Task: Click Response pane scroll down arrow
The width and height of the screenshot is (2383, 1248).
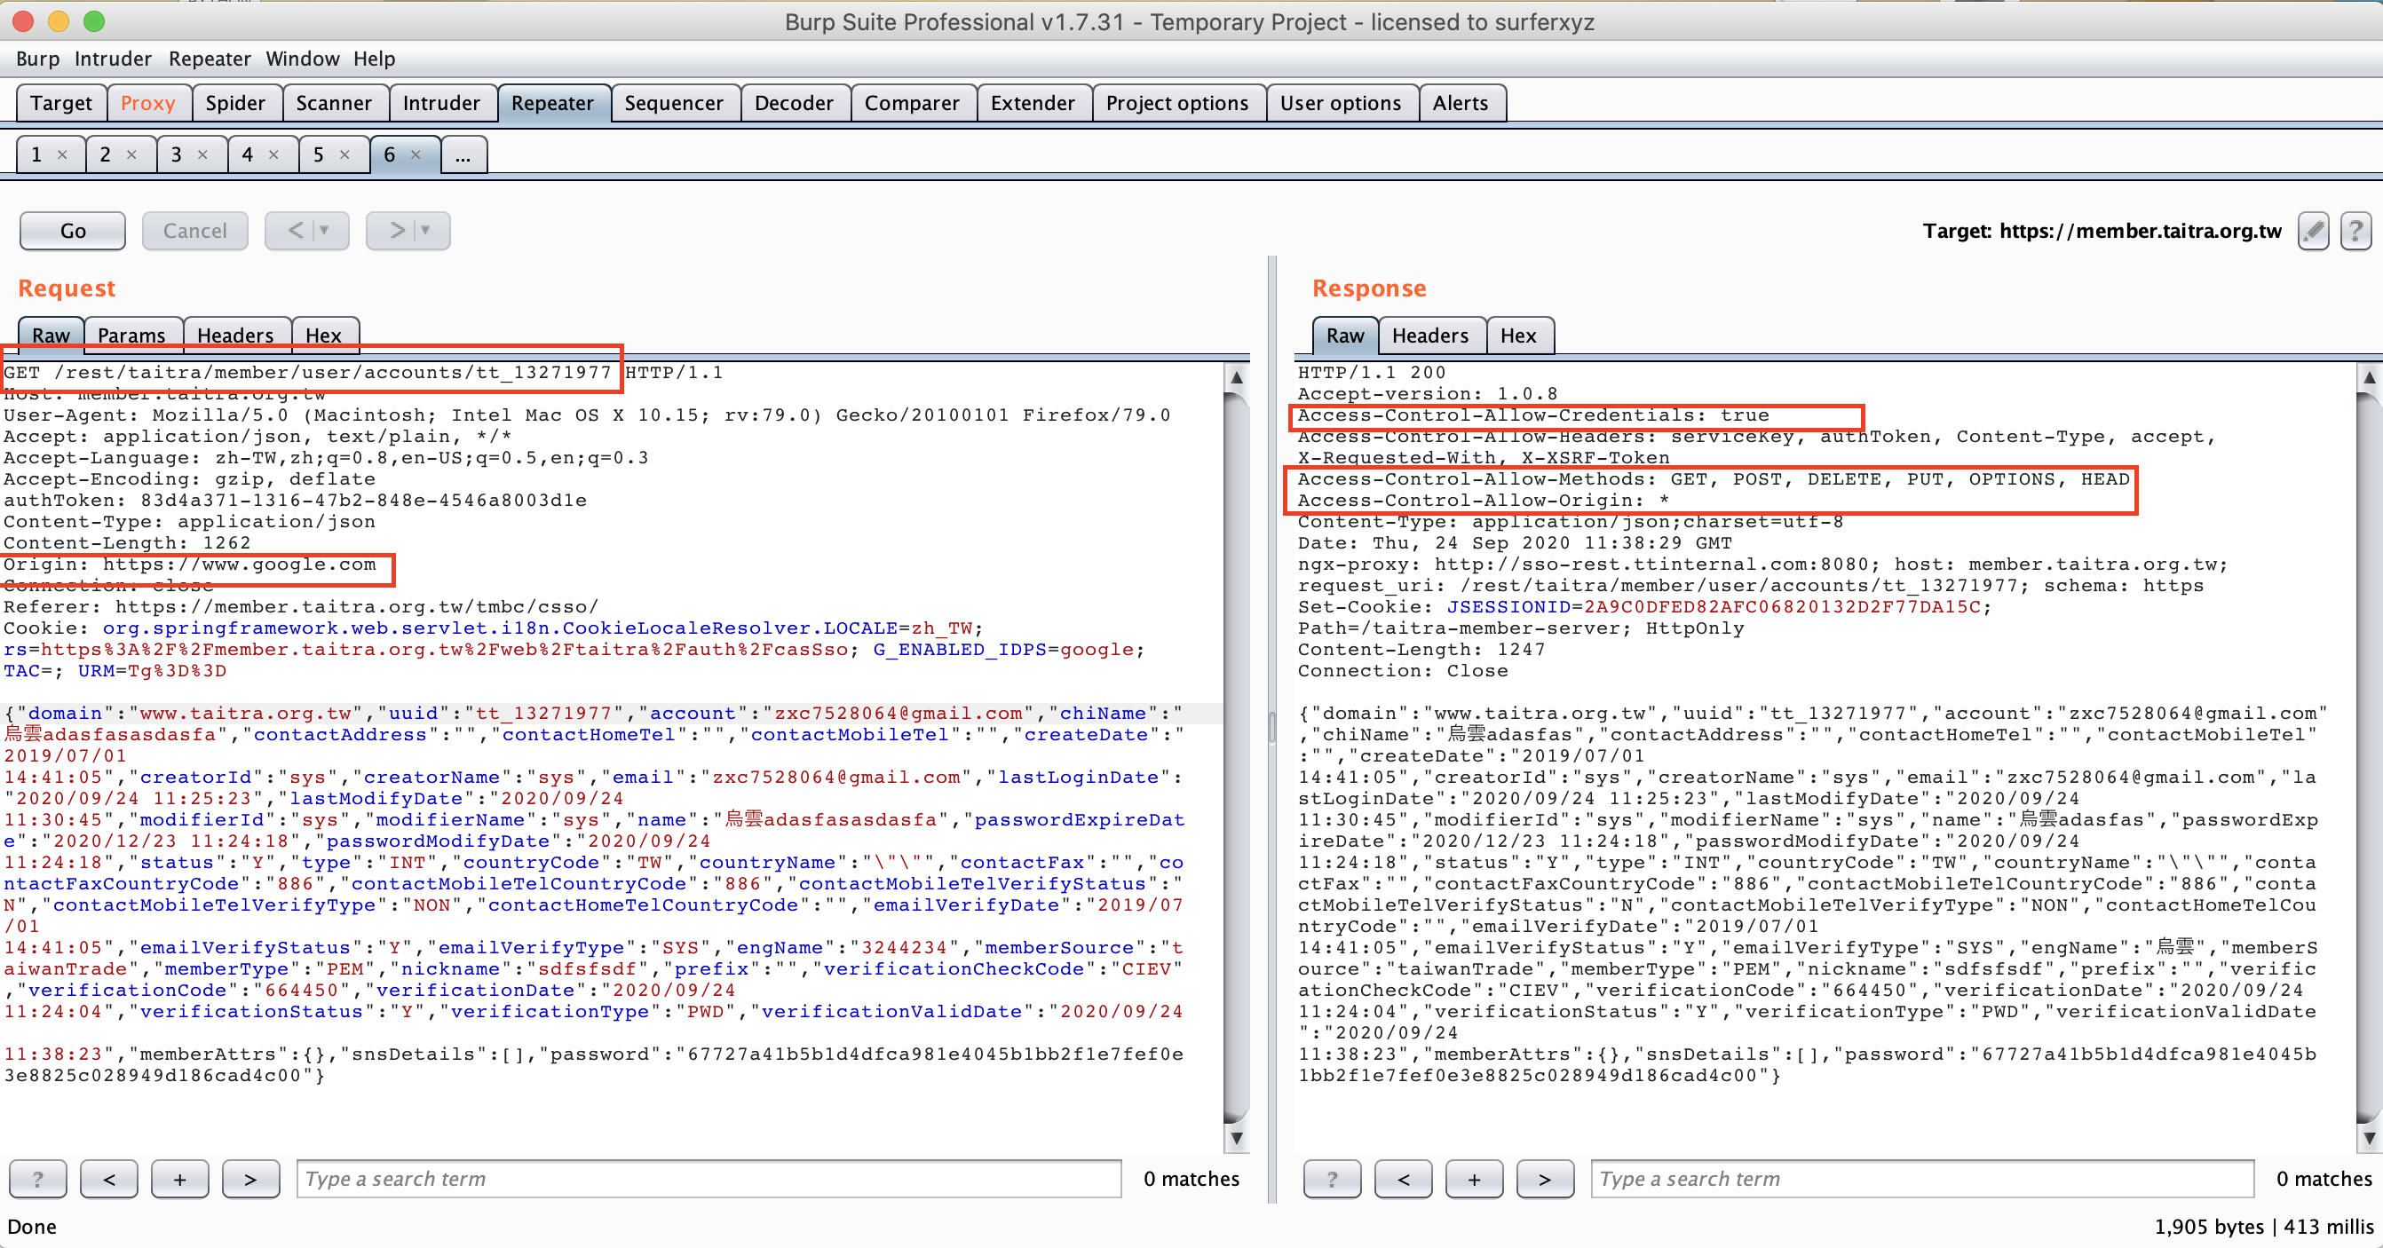Action: pyautogui.click(x=2369, y=1138)
